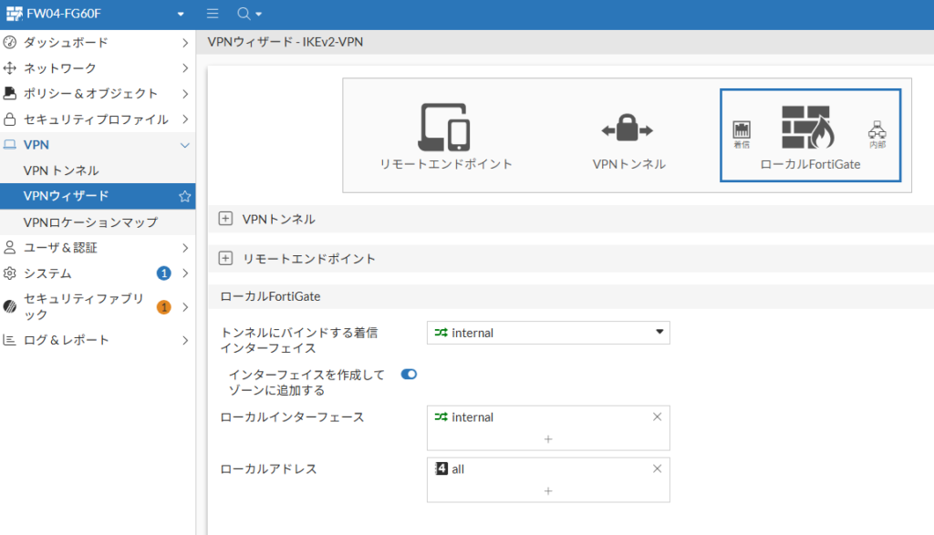Select the リモートエンドポイント devices diagram icon
The height and width of the screenshot is (535, 934).
pyautogui.click(x=445, y=127)
